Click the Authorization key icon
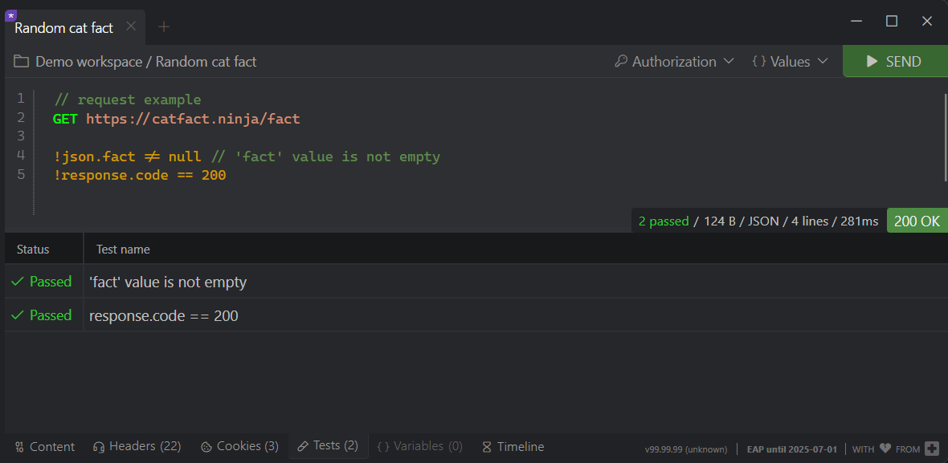Viewport: 948px width, 463px height. (x=621, y=62)
